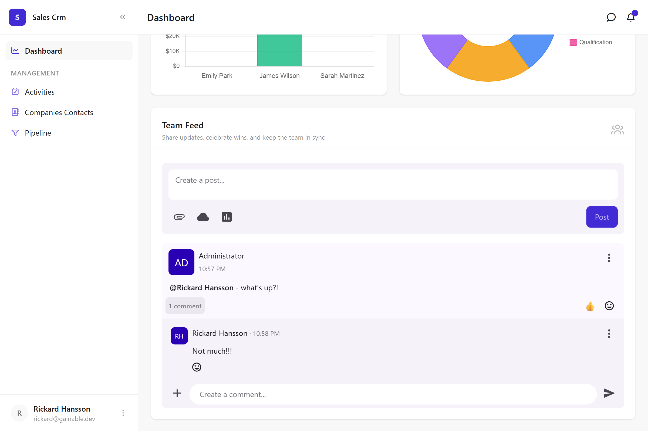Toggle the 1 comment button

[185, 306]
